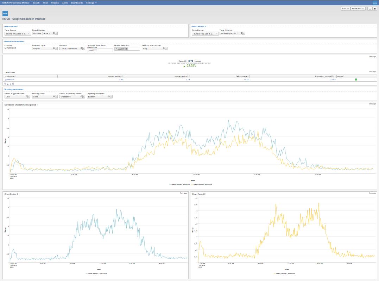Clear Period 2 Time Filtering selection icon

click(x=241, y=33)
